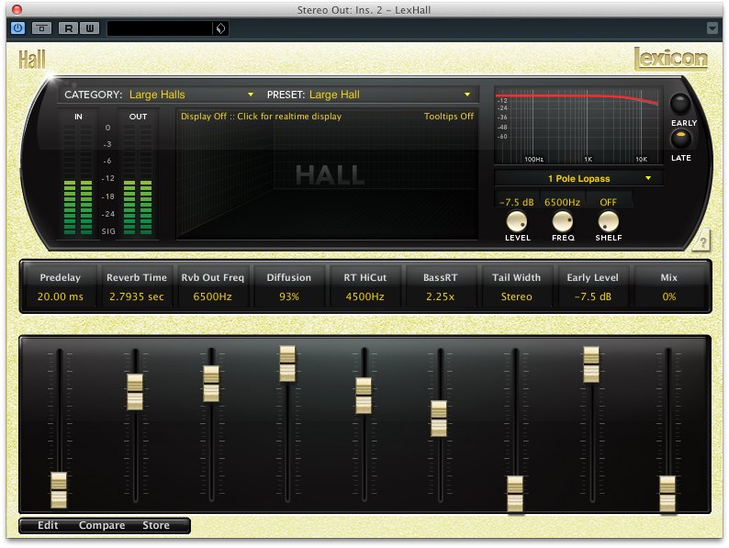Open the help question mark button
This screenshot has height=548, width=729.
702,241
